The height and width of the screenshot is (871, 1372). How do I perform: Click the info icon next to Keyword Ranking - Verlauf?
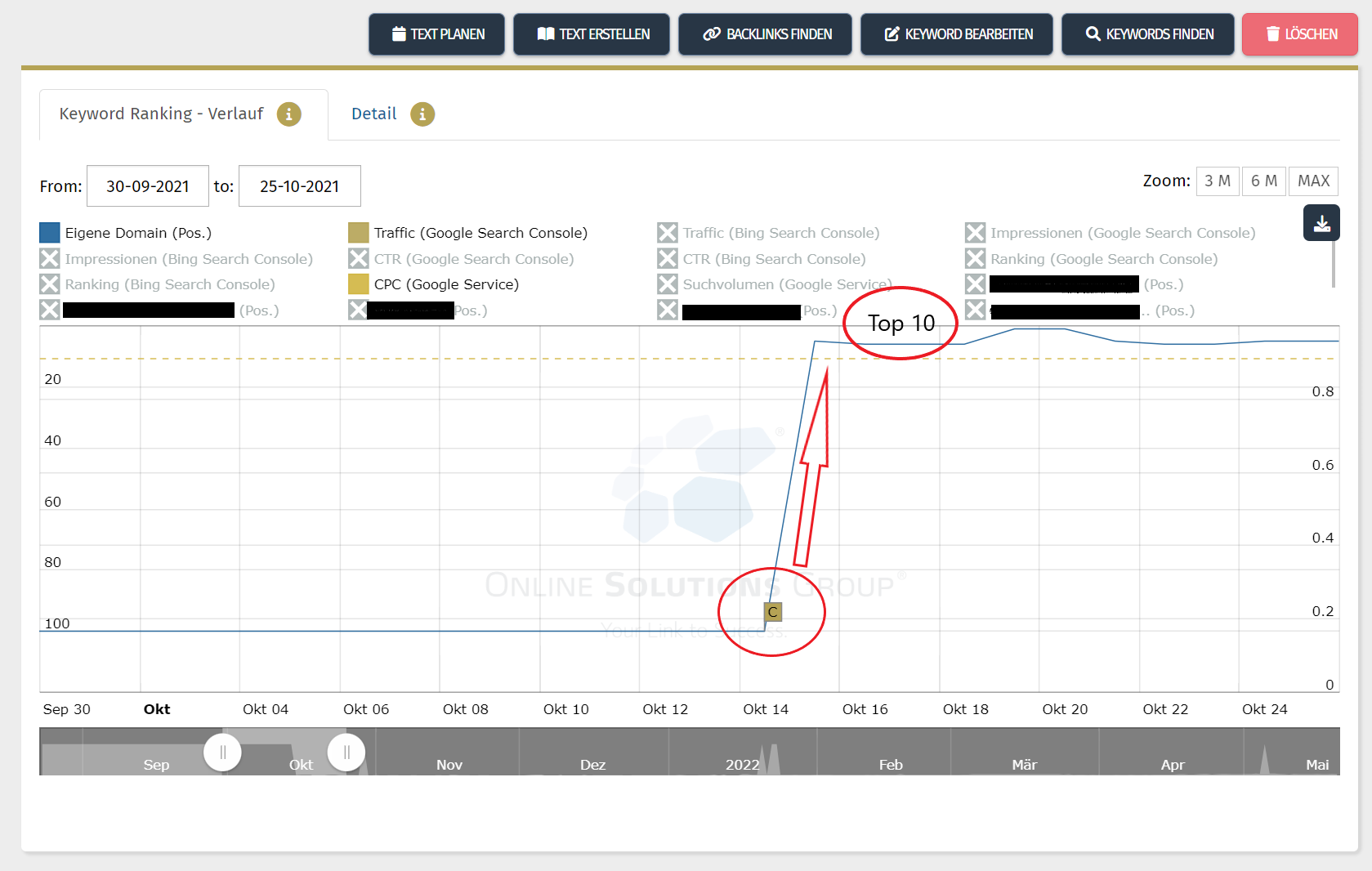[x=288, y=115]
